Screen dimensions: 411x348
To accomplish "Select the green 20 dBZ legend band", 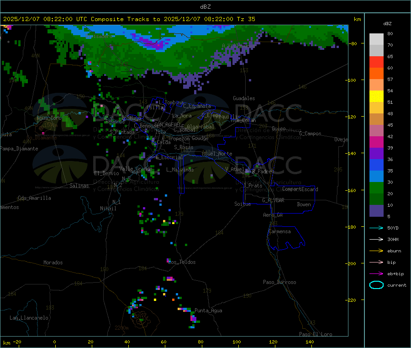I will (376, 187).
